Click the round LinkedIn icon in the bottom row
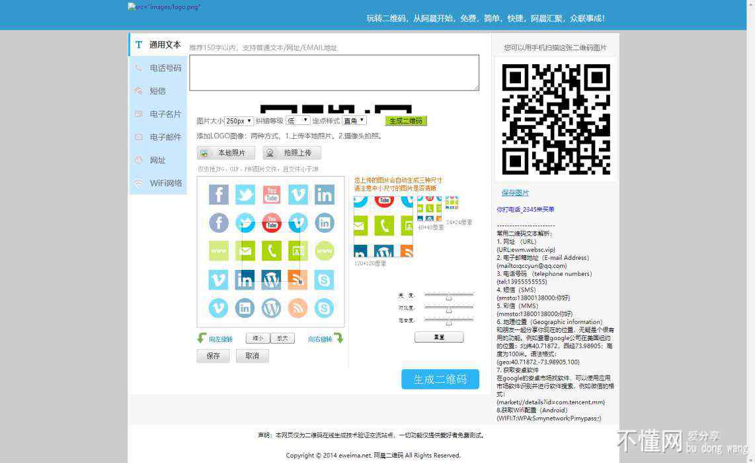 pos(245,308)
